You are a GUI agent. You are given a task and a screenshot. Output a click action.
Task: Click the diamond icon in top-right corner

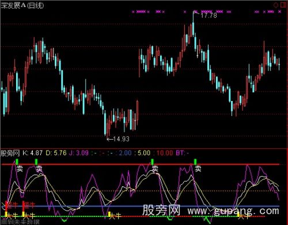pos(276,5)
